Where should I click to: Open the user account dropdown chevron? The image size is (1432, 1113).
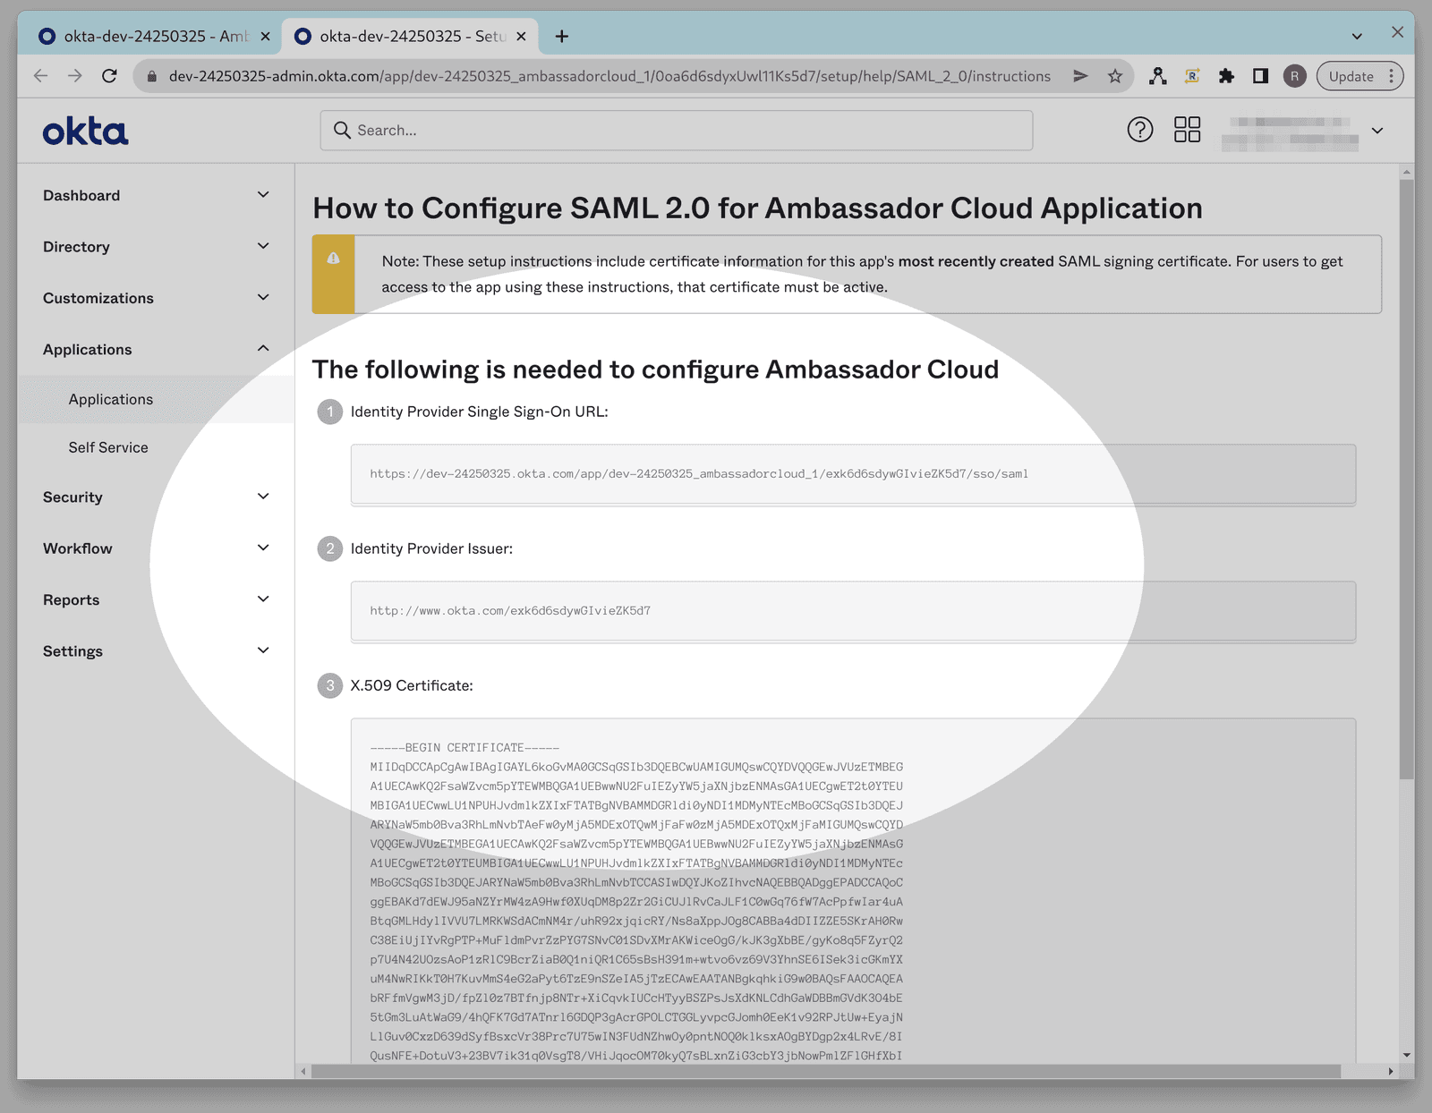click(1377, 131)
